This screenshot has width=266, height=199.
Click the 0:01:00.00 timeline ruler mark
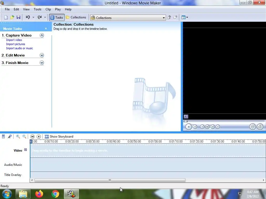[155, 141]
